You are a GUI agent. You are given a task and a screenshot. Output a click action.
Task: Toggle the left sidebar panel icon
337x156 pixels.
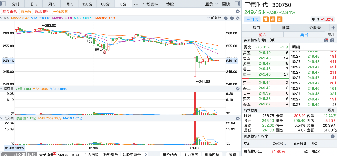point(3,4)
